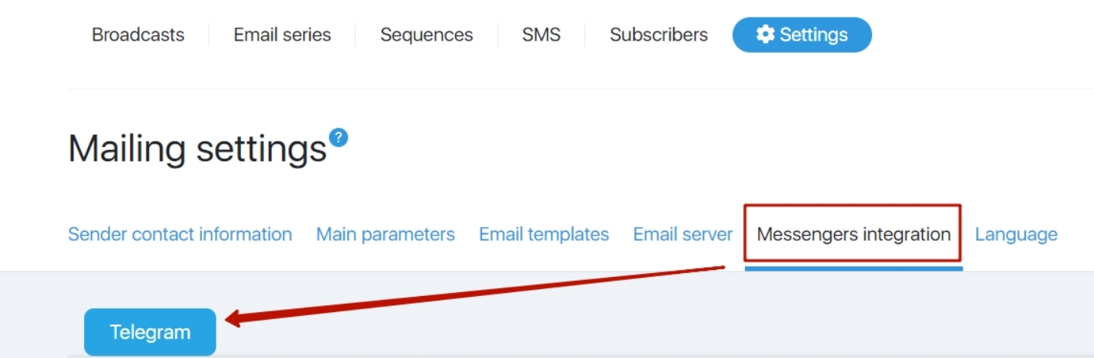Open the Subscribers section

click(659, 35)
